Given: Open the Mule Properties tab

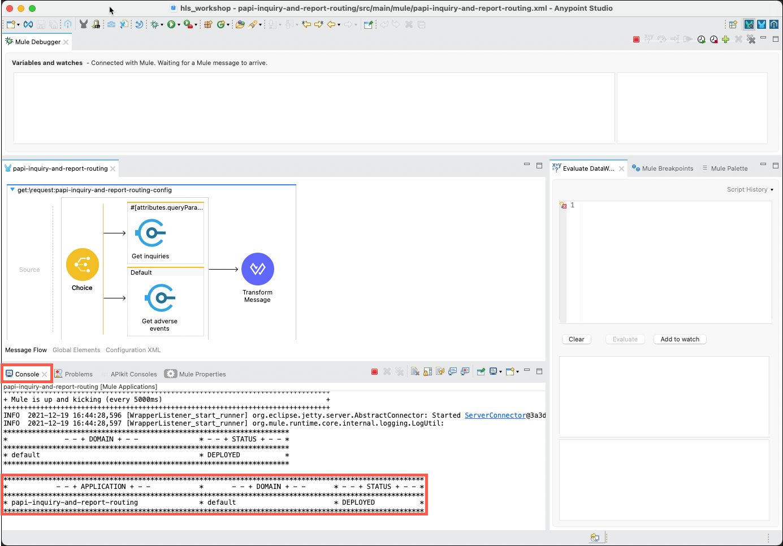Looking at the screenshot, I should (x=195, y=374).
